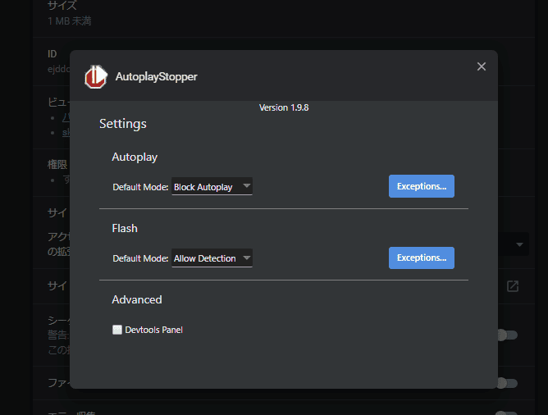Expand the site access dropdown behind dialog
548x415 pixels.
(519, 244)
